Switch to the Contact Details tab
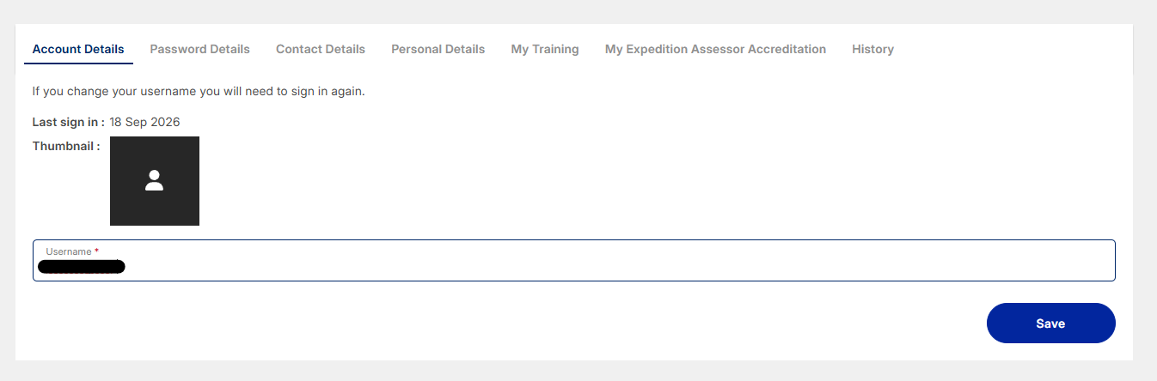1157x381 pixels. tap(321, 49)
